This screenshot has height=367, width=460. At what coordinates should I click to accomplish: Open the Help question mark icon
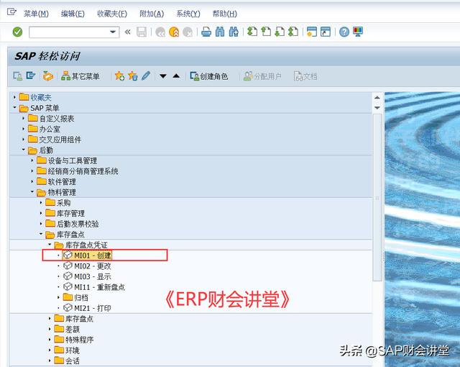click(344, 32)
